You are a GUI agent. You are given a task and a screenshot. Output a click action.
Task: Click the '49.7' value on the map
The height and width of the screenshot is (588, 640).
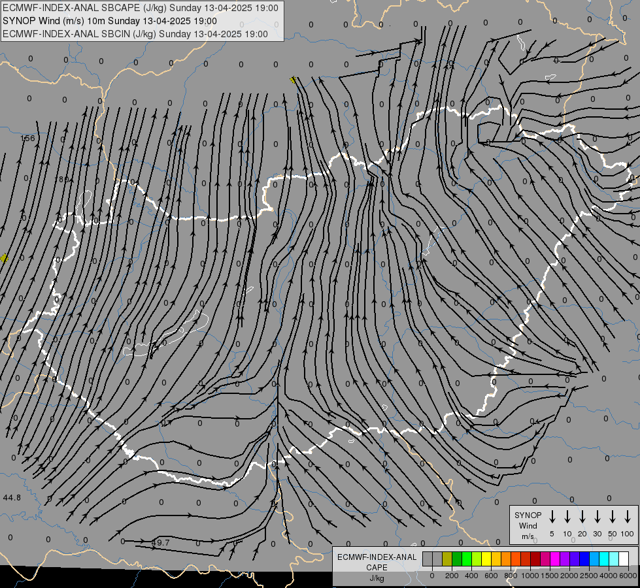tap(160, 542)
